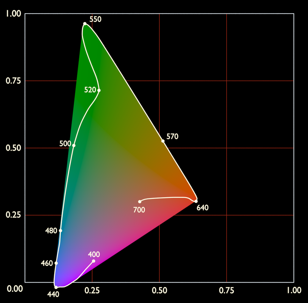Click the 0.75 label on the horizontal axis
Image resolution: width=308 pixels, height=303 pixels.
(x=227, y=291)
